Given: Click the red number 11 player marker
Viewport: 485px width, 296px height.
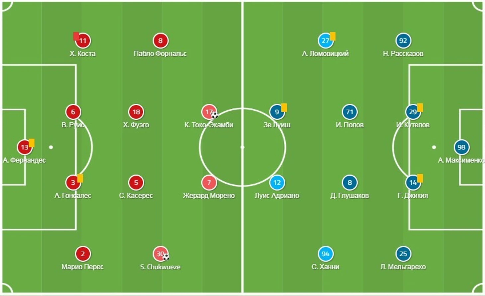Looking at the screenshot, I should [x=83, y=41].
